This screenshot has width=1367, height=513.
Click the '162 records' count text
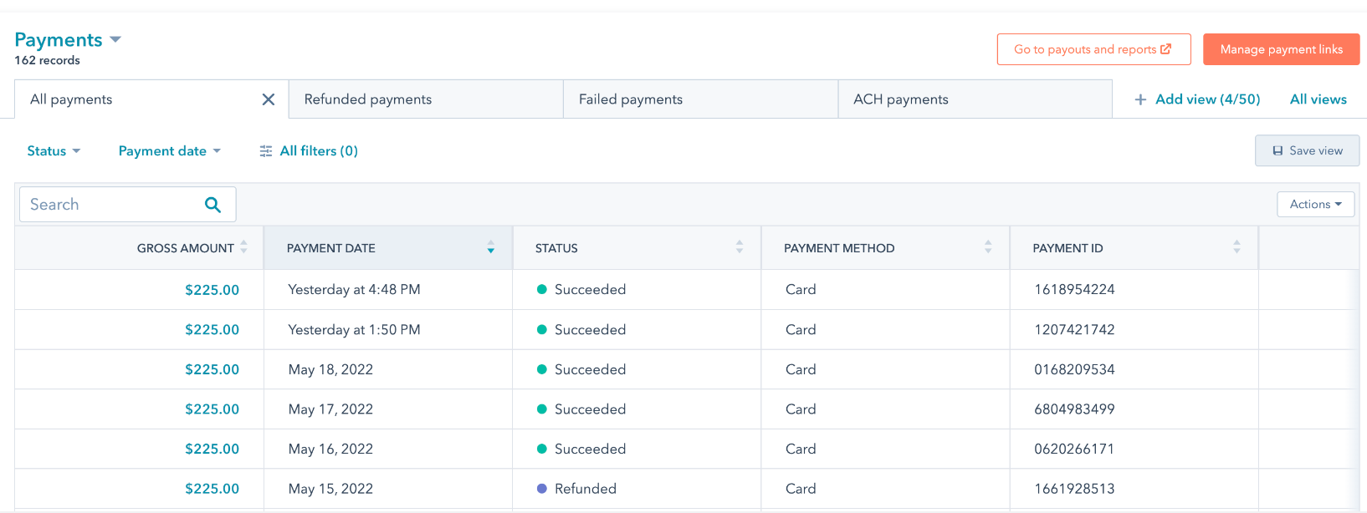pos(48,60)
